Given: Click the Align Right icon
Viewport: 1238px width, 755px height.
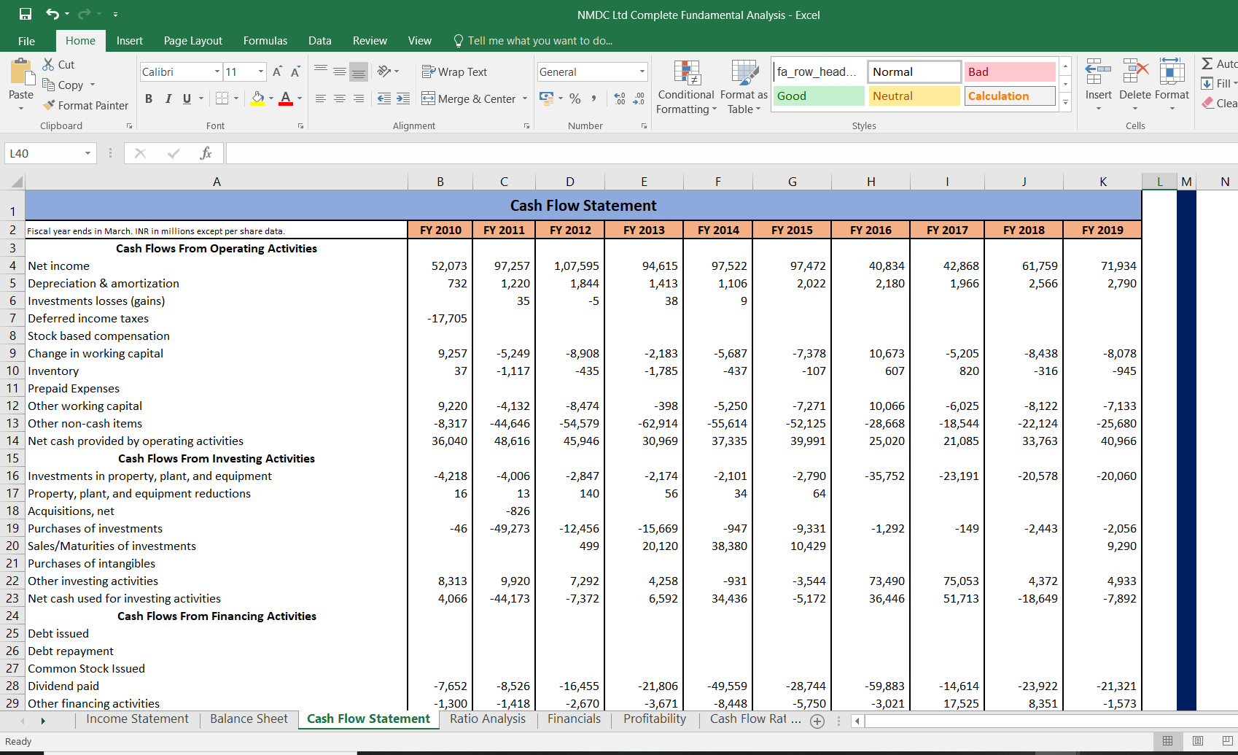Looking at the screenshot, I should point(359,98).
